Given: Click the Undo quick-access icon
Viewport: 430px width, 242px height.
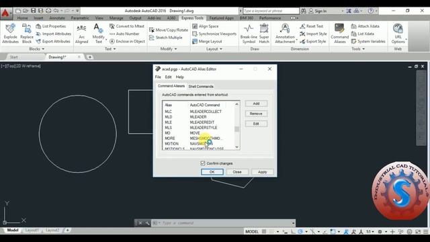Looking at the screenshot, I should [x=56, y=11].
